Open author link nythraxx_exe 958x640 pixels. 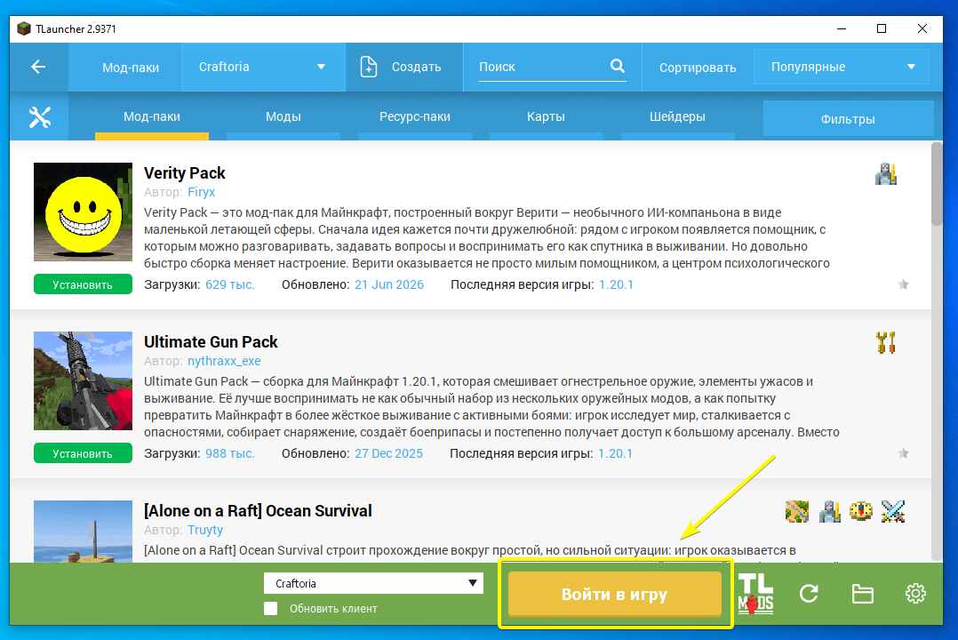(x=224, y=361)
